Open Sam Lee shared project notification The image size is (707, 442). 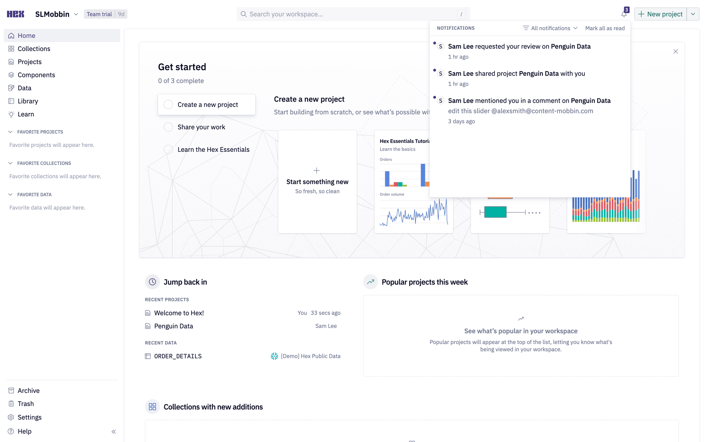coord(530,78)
